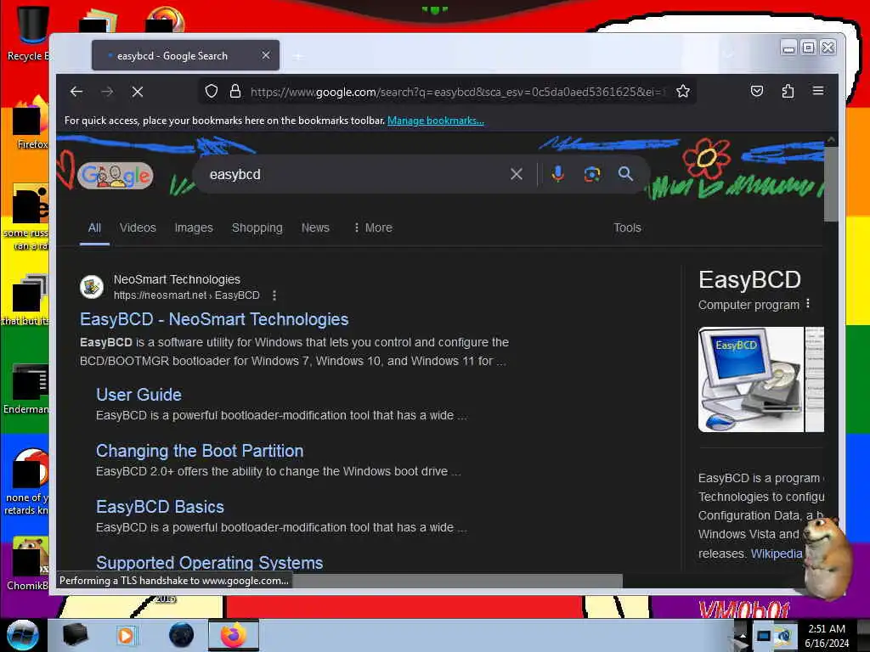Open the black box taskbar icon
This screenshot has width=870, height=652.
(x=75, y=635)
